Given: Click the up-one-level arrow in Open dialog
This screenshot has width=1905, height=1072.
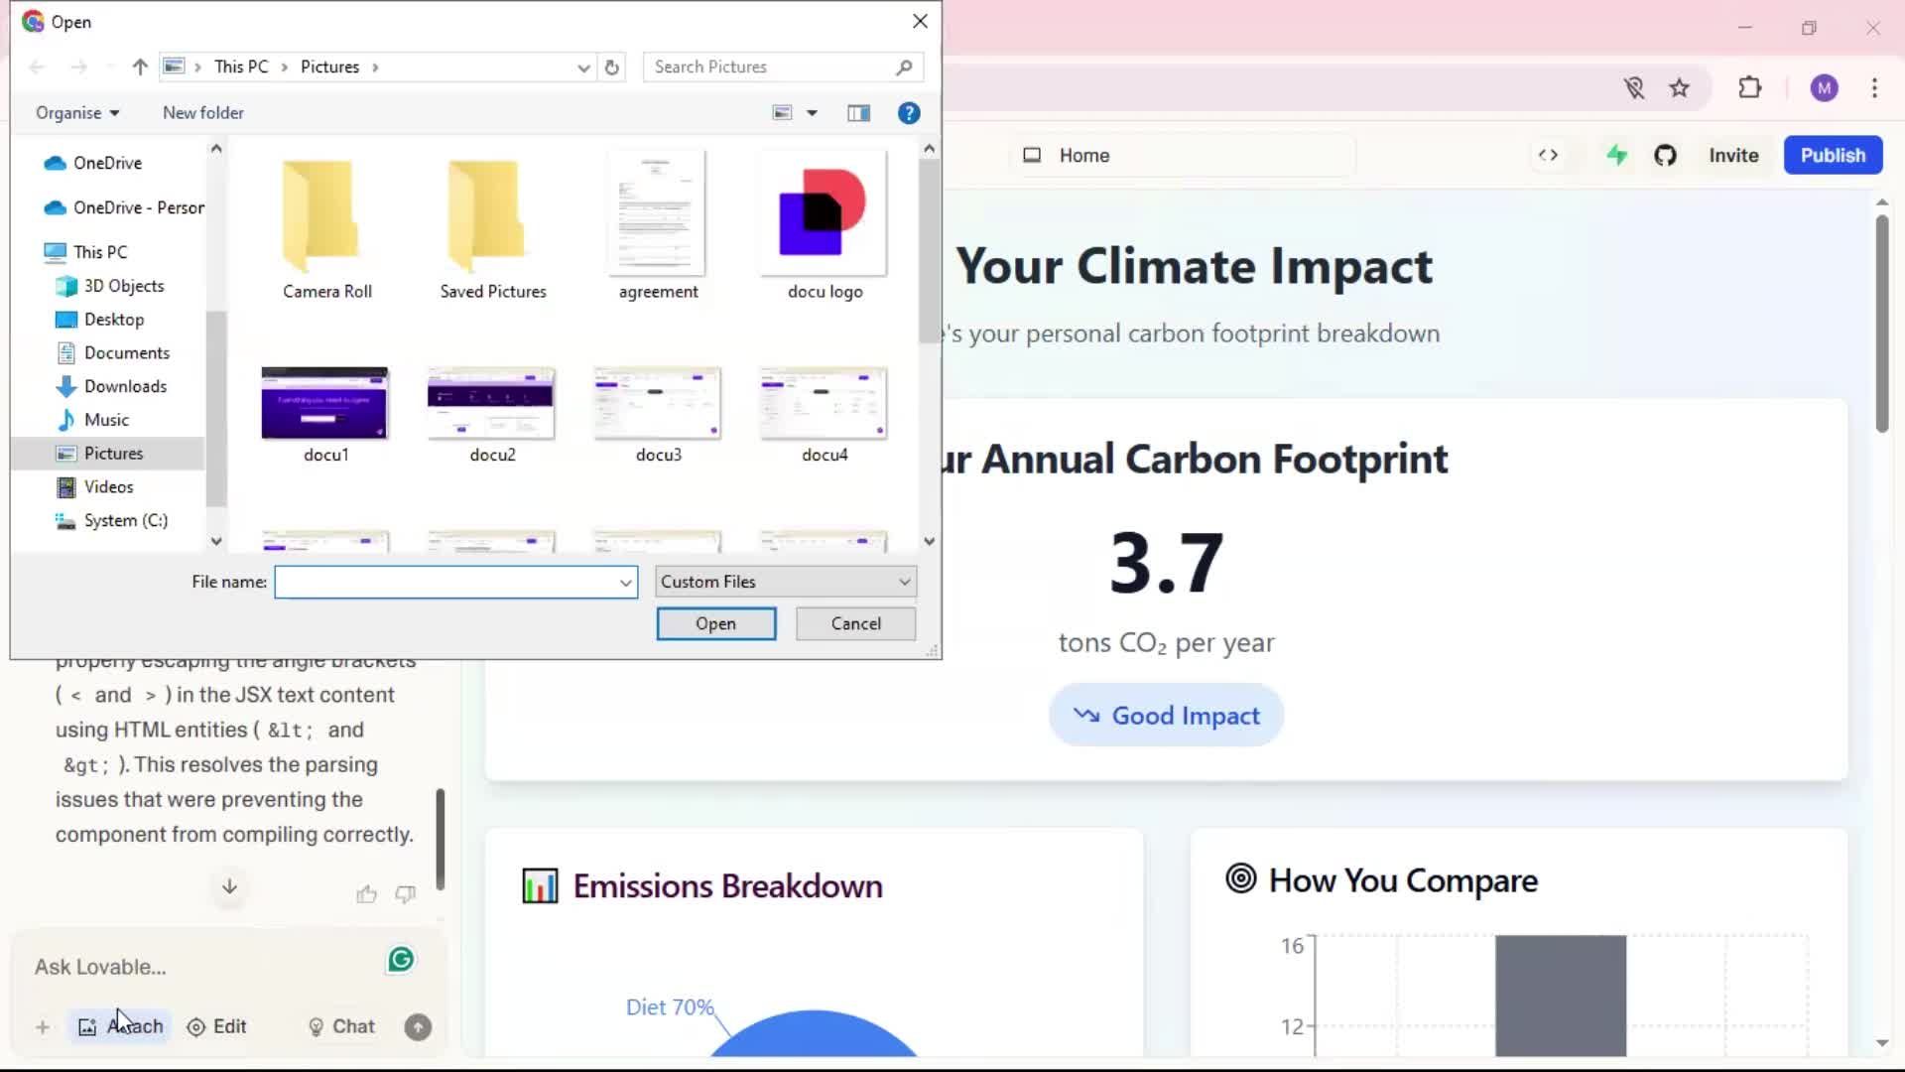Looking at the screenshot, I should point(140,67).
